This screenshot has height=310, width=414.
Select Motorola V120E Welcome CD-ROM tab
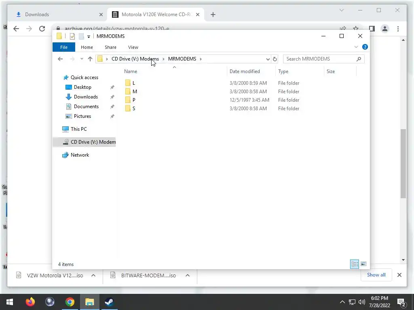point(156,15)
